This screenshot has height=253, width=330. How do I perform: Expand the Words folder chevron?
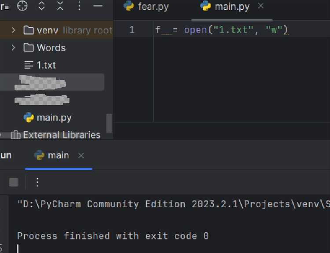[x=13, y=48]
